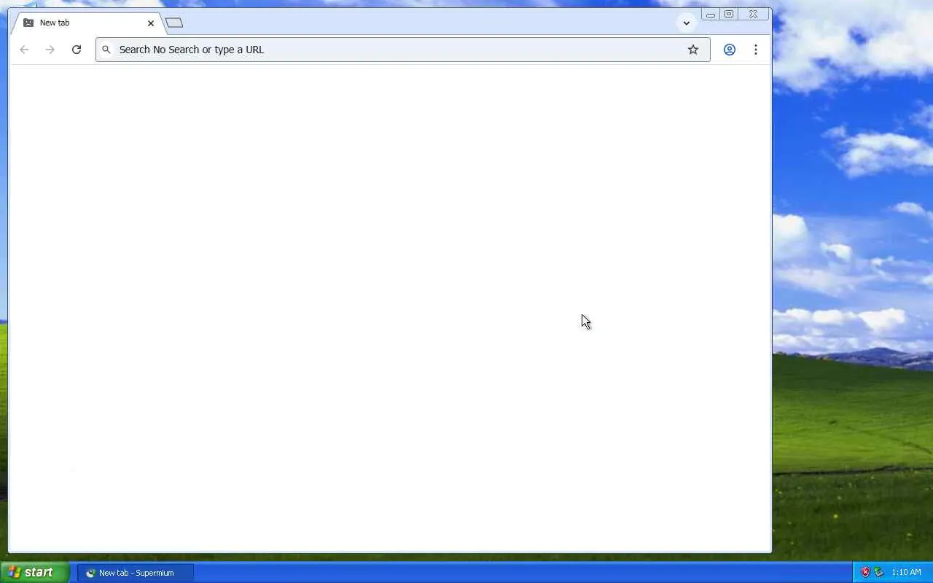Close the Supermium browser window
Image resolution: width=933 pixels, height=583 pixels.
click(x=754, y=14)
